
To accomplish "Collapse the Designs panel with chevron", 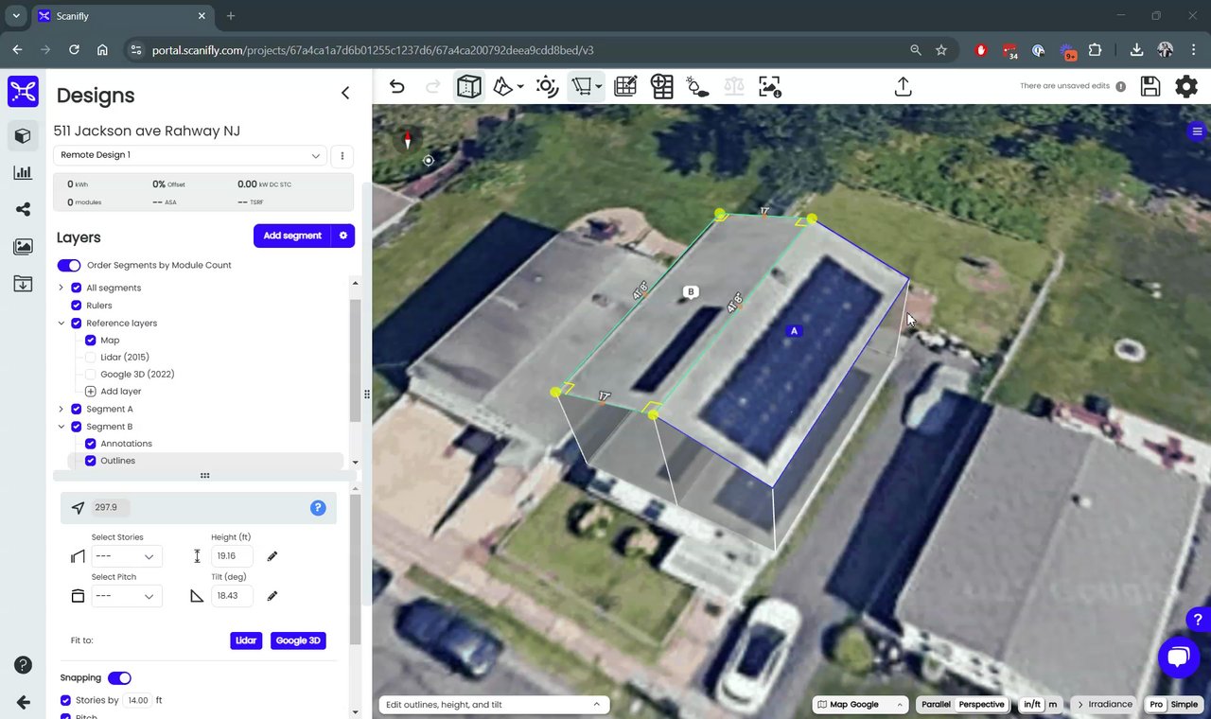I will click(345, 93).
